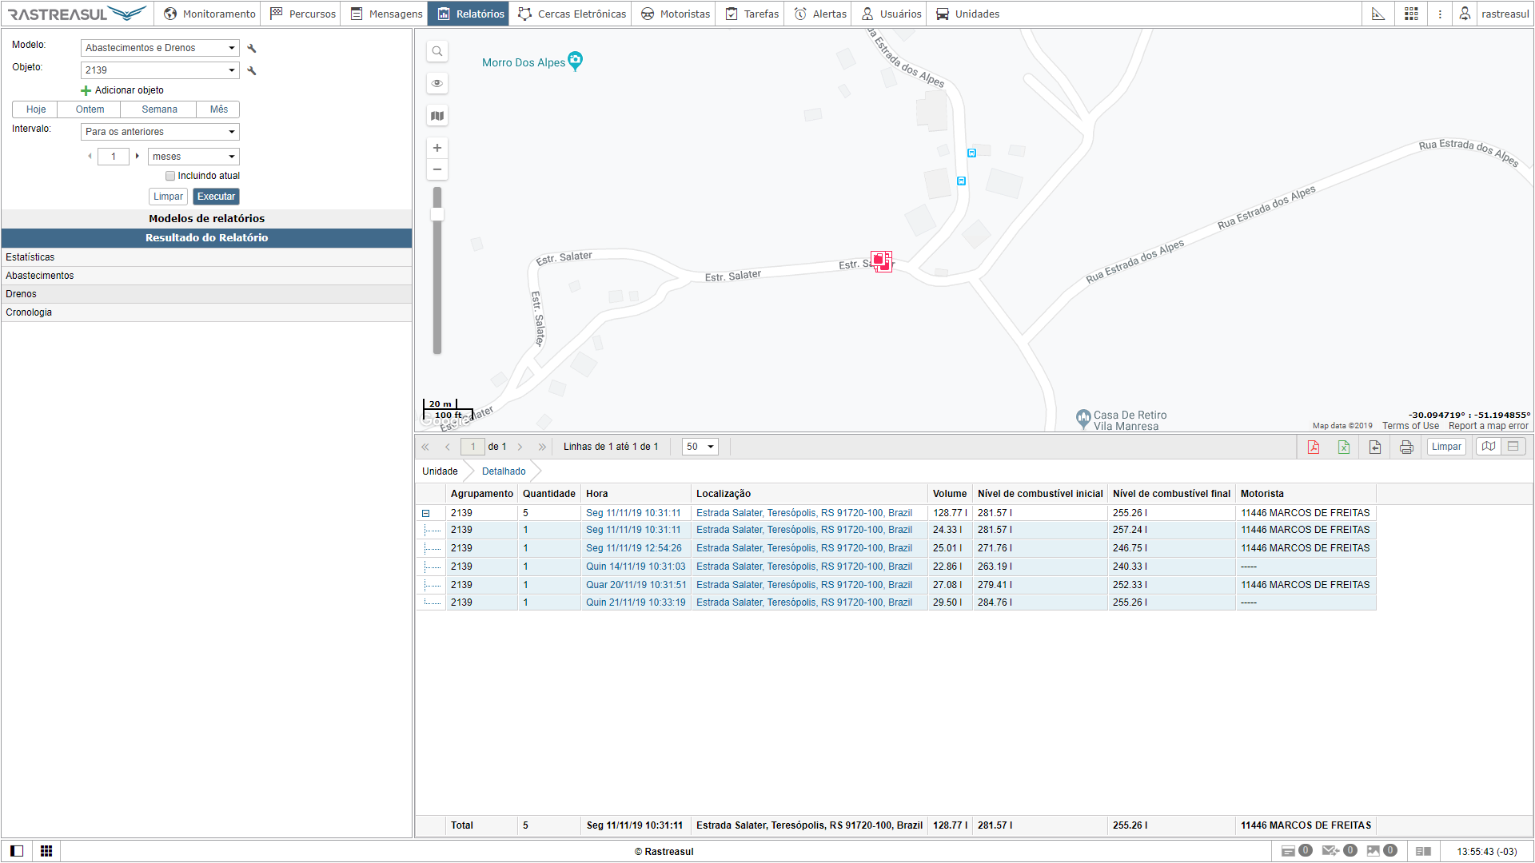Enable the Incluindo atual checkbox
This screenshot has height=863, width=1535.
coord(170,176)
